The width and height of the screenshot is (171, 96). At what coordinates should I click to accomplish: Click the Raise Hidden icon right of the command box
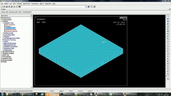[88, 7]
